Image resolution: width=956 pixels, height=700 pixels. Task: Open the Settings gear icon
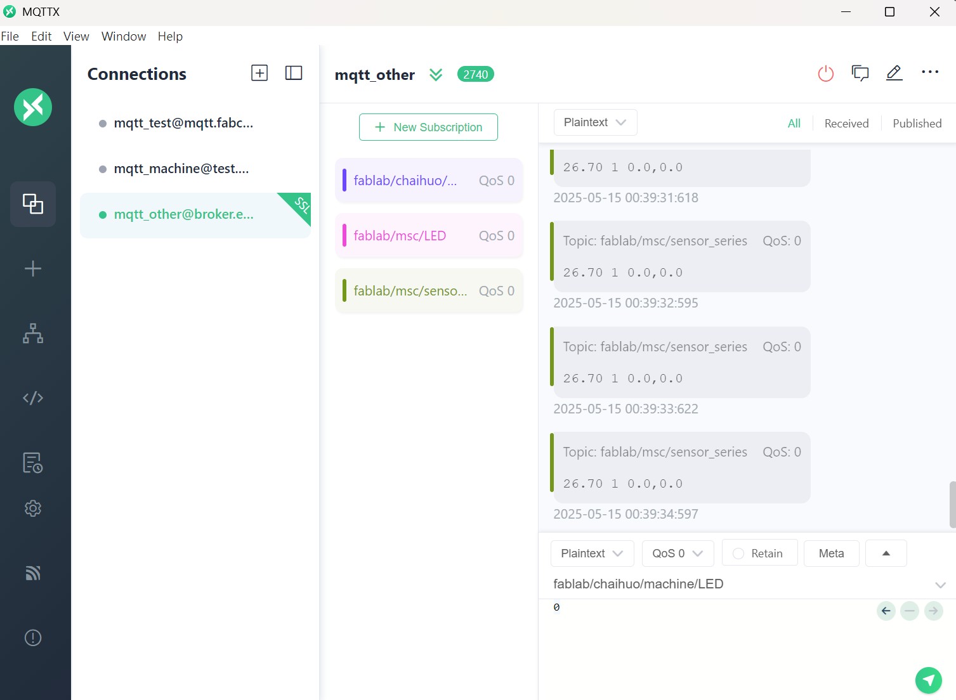33,509
